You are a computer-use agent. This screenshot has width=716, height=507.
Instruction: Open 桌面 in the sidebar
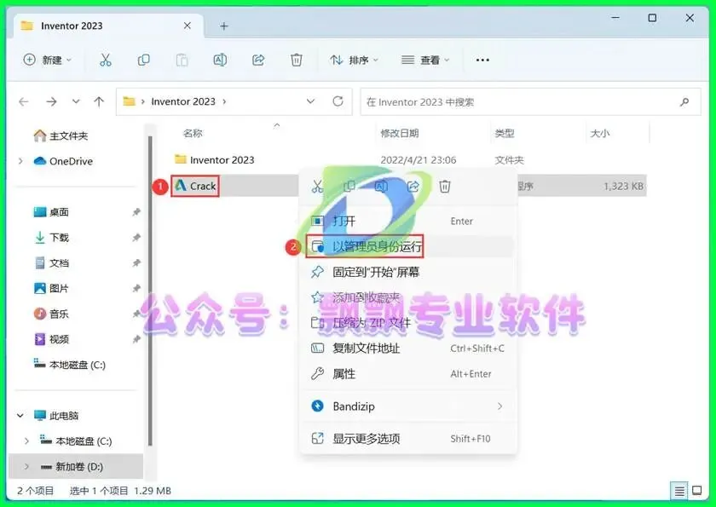tap(51, 211)
